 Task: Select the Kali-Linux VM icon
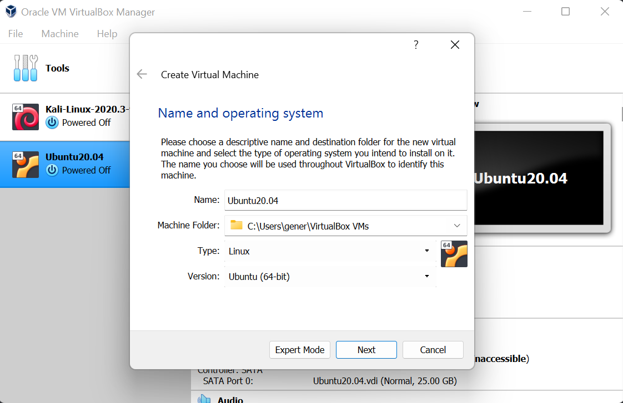pyautogui.click(x=26, y=117)
